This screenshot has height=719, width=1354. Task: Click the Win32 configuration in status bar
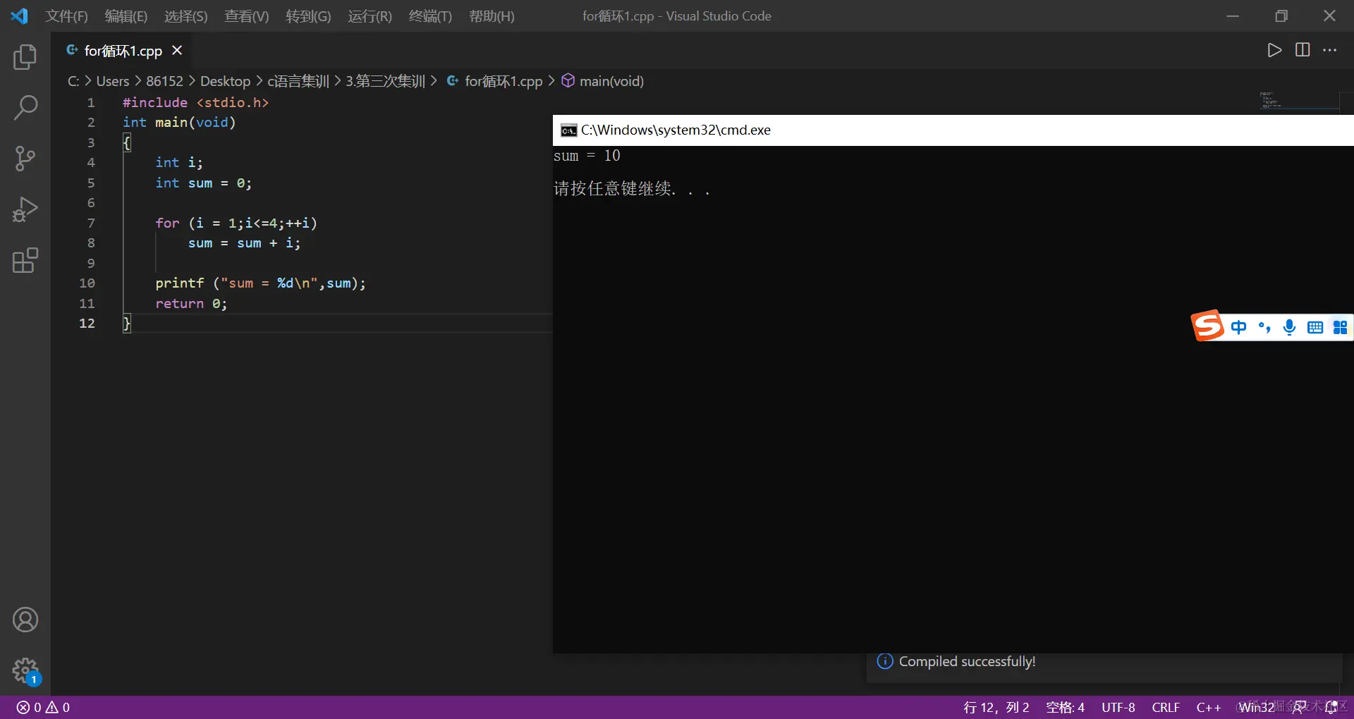[1257, 707]
